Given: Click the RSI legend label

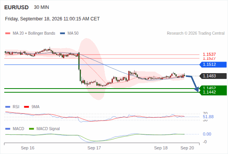Looking at the screenshot, I should [16, 107].
